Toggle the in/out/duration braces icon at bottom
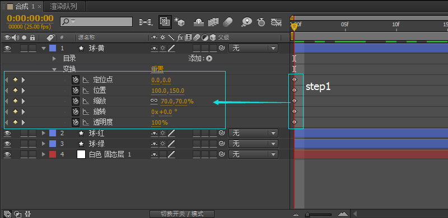This screenshot has width=448, height=218. click(x=27, y=214)
